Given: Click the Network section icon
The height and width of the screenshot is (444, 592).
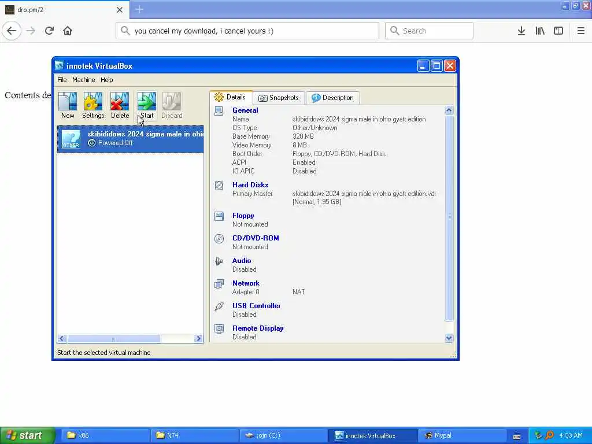Looking at the screenshot, I should pos(219,284).
